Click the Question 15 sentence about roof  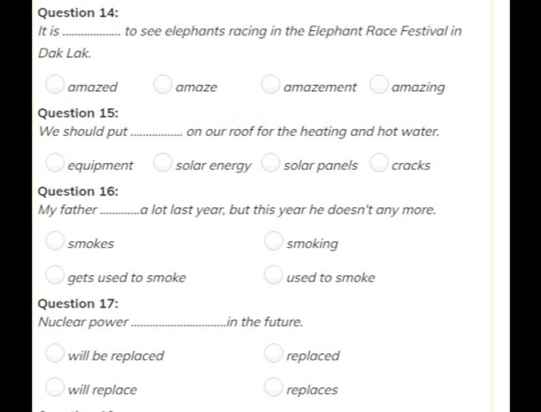pyautogui.click(x=239, y=132)
